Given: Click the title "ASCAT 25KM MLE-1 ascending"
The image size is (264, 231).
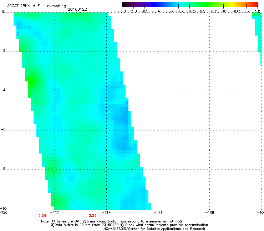Looking at the screenshot, I should [x=36, y=6].
